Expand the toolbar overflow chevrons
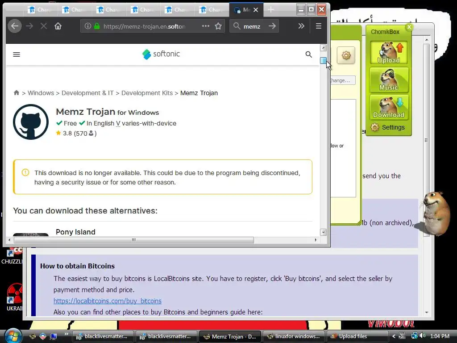457x343 pixels. coord(301,26)
